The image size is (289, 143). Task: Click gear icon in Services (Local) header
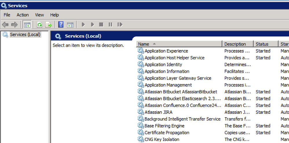pyautogui.click(x=58, y=36)
